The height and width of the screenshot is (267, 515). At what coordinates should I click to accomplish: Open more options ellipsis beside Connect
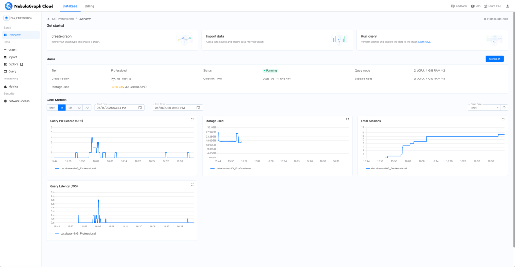506,59
